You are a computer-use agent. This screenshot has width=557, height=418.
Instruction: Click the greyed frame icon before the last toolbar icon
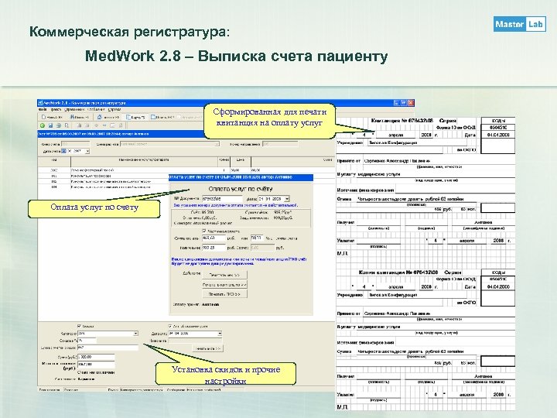click(x=112, y=125)
